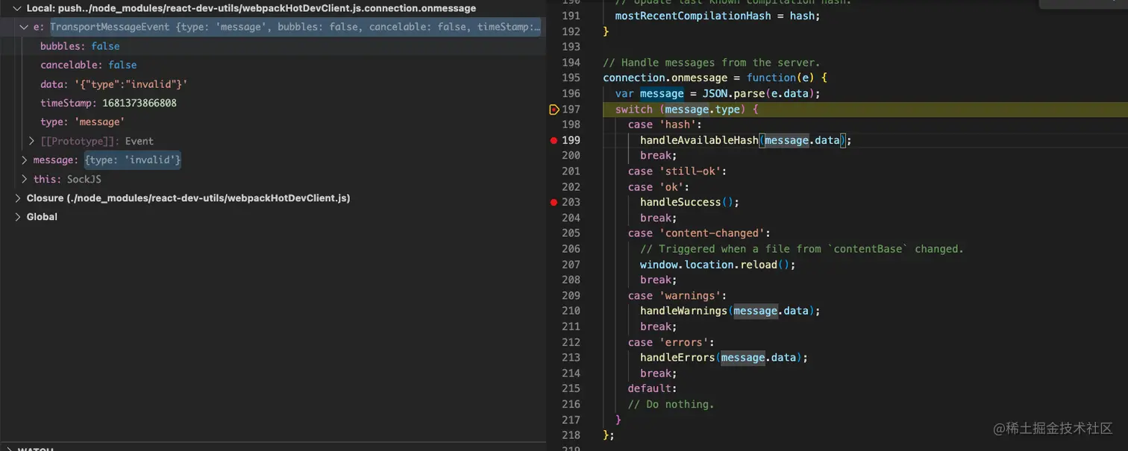Click default: on line 215
This screenshot has height=451, width=1128.
[x=652, y=388]
